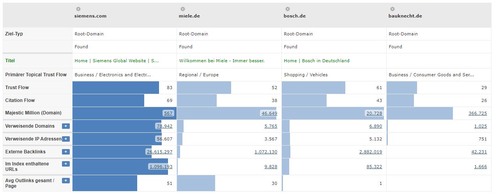495x195 pixels.
Task: Select the Trust Flow row label
Action: click(x=17, y=88)
